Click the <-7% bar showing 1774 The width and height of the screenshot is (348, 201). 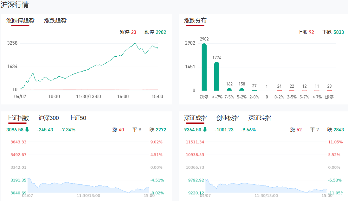coord(216,76)
